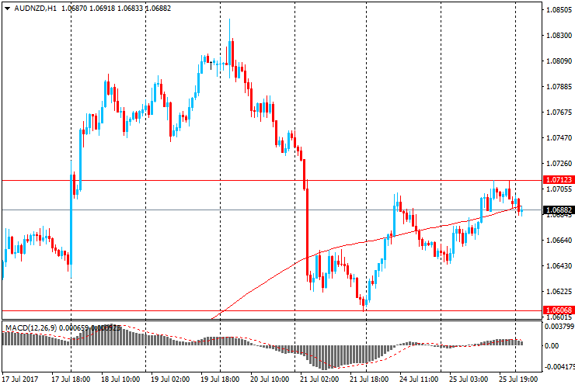This screenshot has width=575, height=388.
Task: Select the AUDNZD,H1 symbol title text
Action: point(35,8)
